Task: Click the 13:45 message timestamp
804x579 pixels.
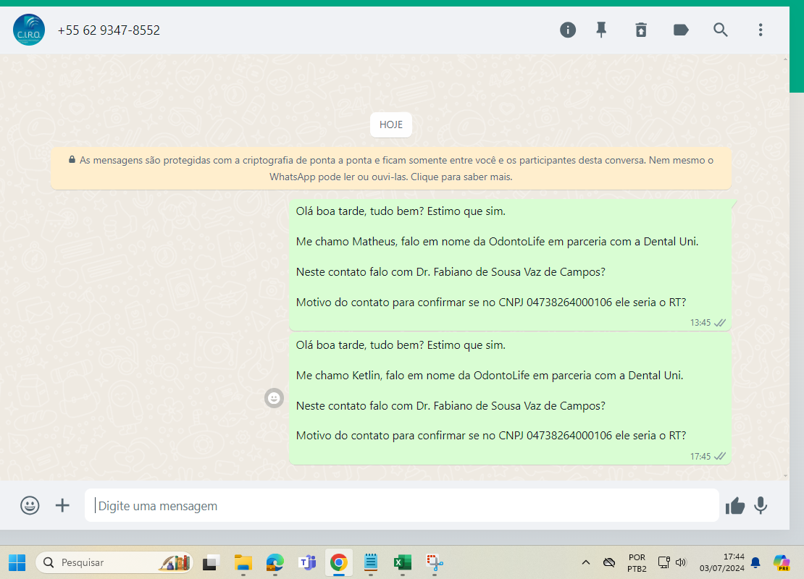Action: 700,323
